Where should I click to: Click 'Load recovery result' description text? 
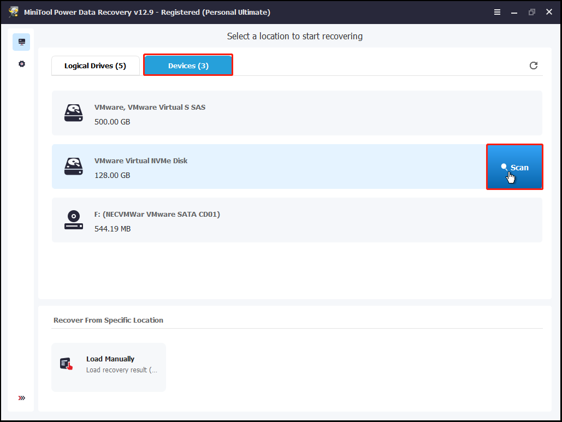pyautogui.click(x=121, y=370)
